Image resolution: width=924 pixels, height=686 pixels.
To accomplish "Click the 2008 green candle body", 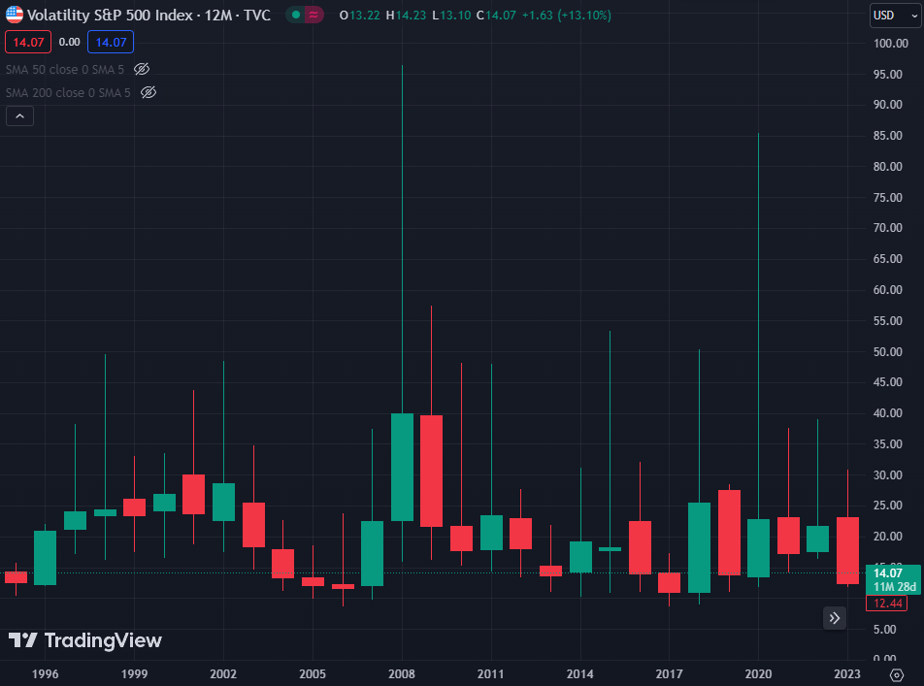I will pyautogui.click(x=403, y=468).
